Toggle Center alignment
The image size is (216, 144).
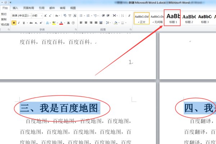pyautogui.click(x=86, y=23)
